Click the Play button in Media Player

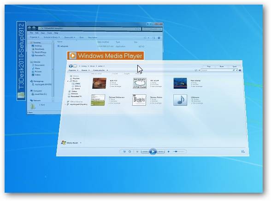(153, 152)
